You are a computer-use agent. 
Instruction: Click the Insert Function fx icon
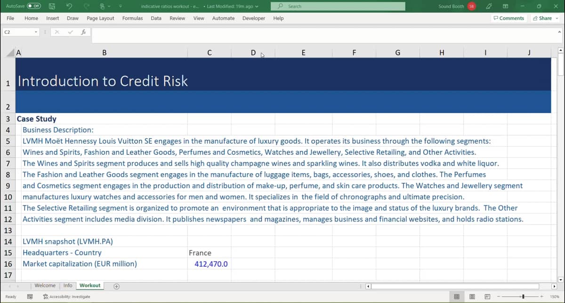(x=83, y=32)
